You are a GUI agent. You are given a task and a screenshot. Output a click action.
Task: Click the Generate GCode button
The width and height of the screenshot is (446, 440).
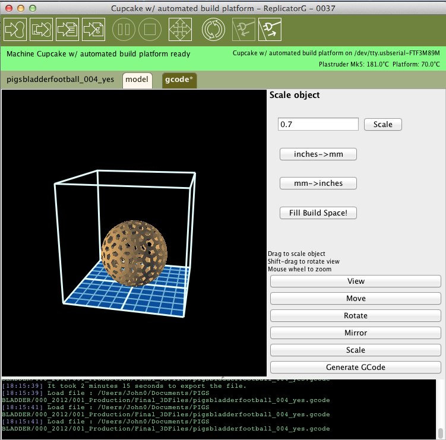pyautogui.click(x=356, y=367)
